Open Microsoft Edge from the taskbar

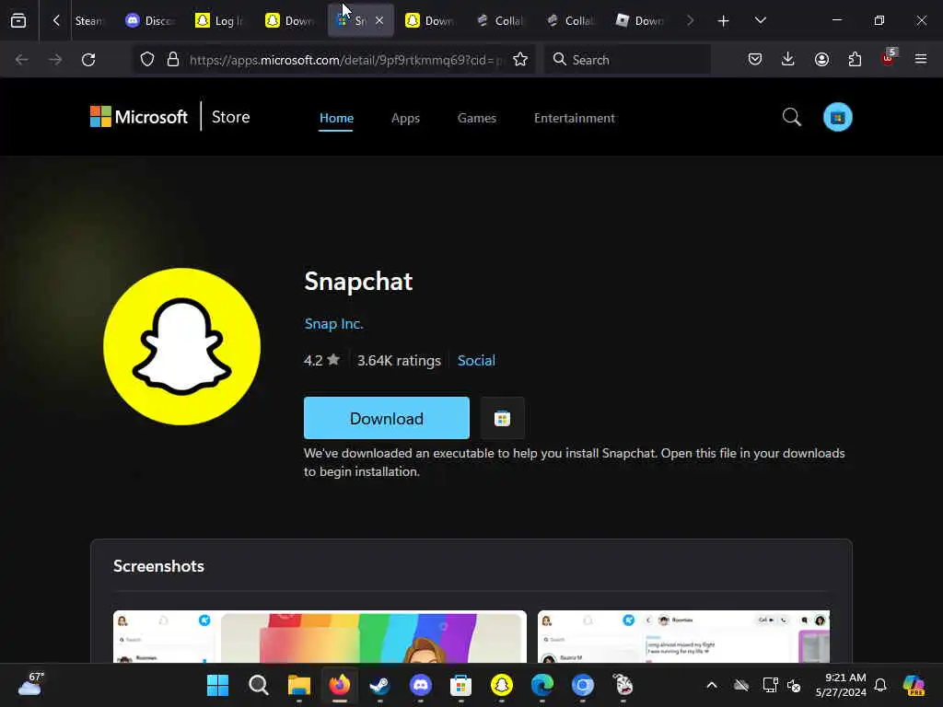(x=541, y=685)
